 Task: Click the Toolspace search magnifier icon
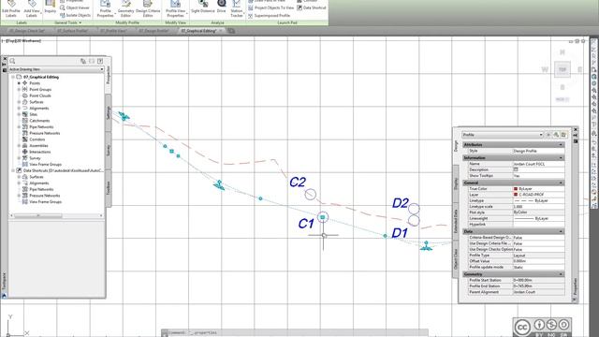coord(12,61)
